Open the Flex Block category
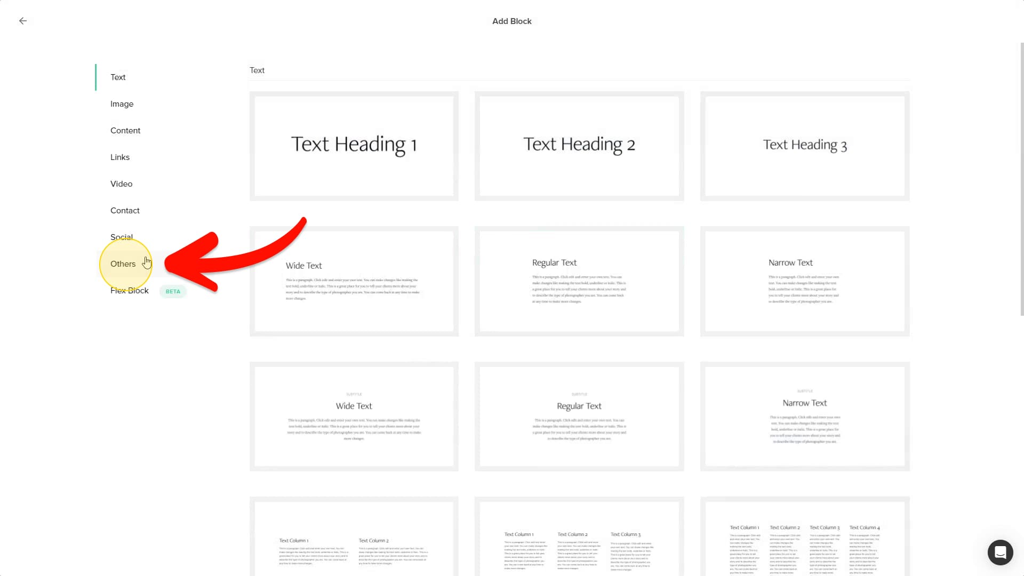 (130, 291)
